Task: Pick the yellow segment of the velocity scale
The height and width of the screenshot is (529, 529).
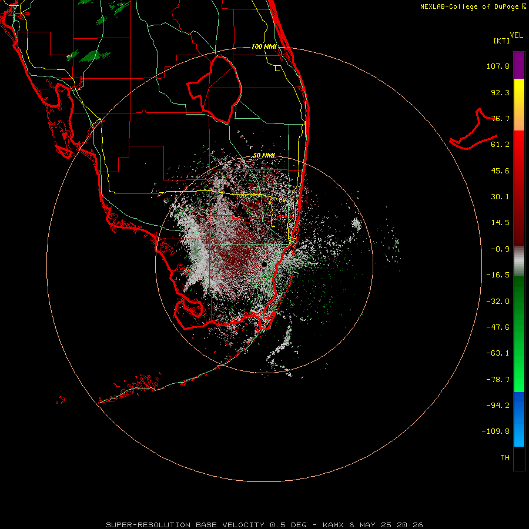Action: click(x=519, y=105)
